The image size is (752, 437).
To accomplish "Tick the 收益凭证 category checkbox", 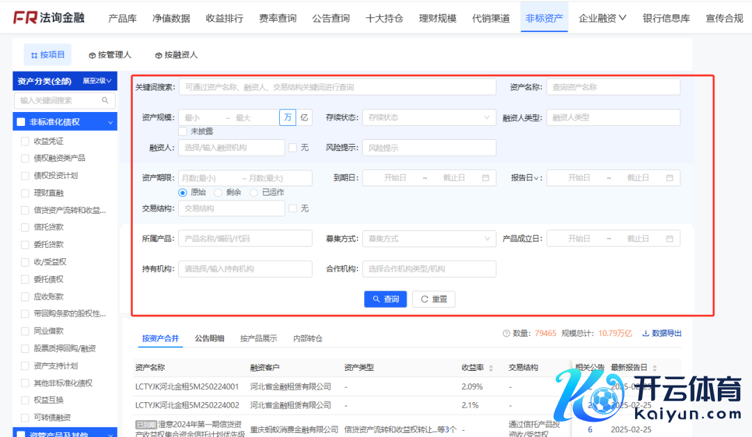I will 25,141.
